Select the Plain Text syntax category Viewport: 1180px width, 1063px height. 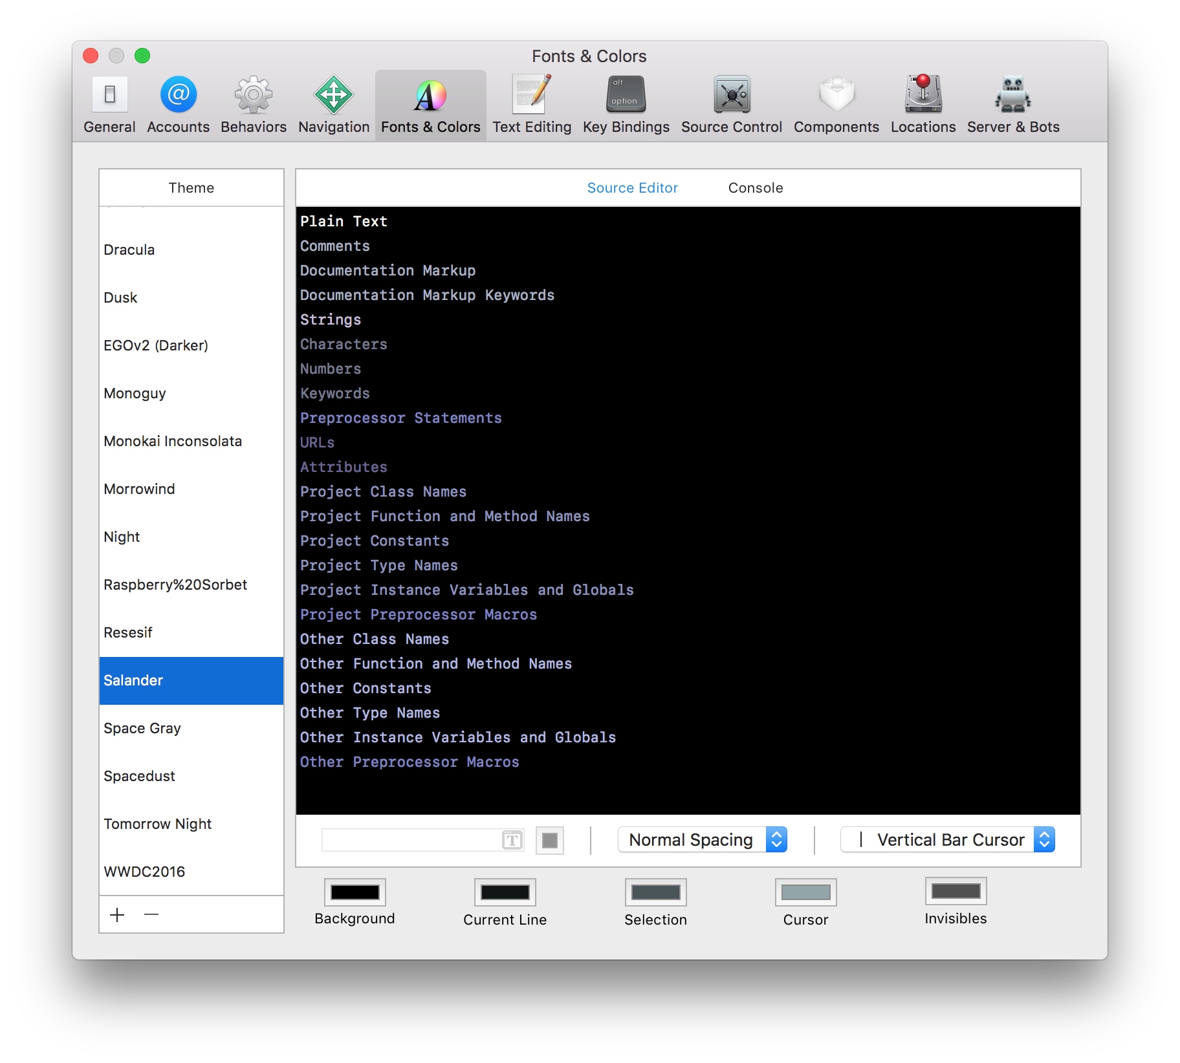pyautogui.click(x=688, y=222)
